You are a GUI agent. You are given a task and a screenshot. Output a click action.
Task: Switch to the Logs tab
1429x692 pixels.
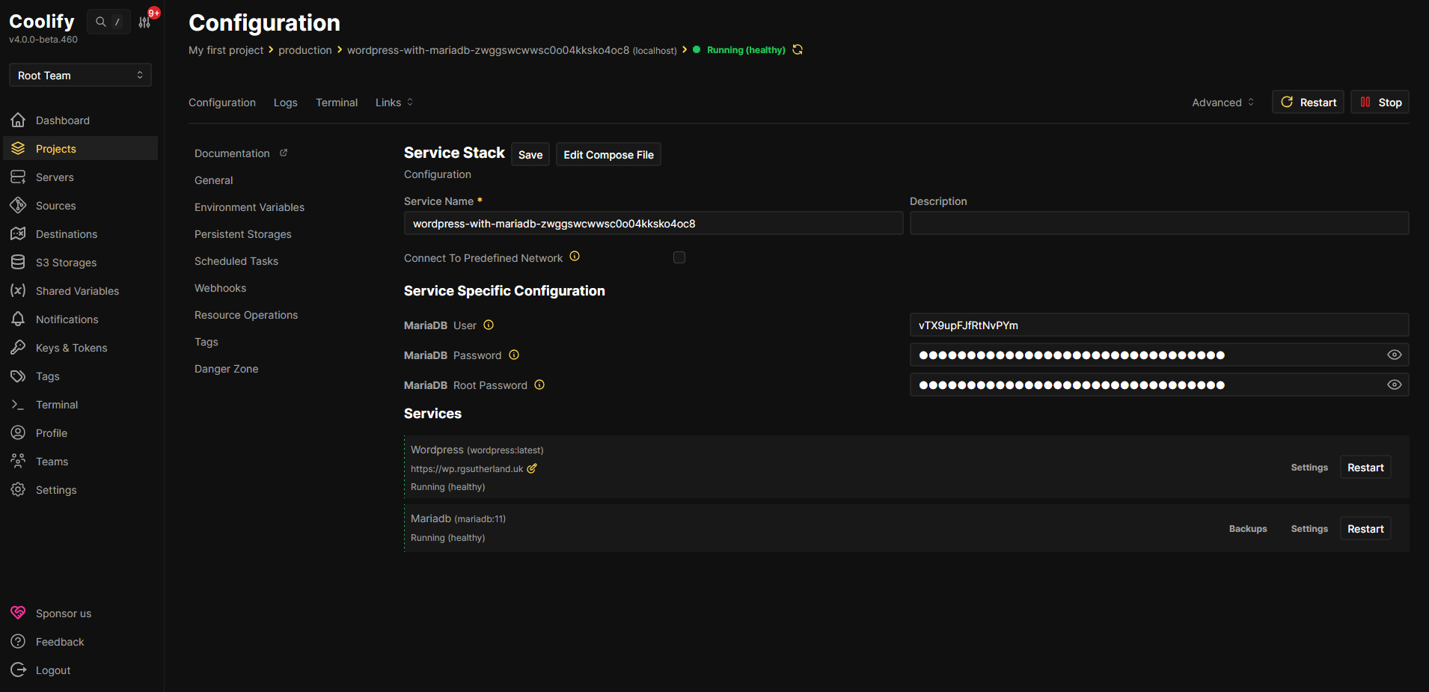coord(285,102)
